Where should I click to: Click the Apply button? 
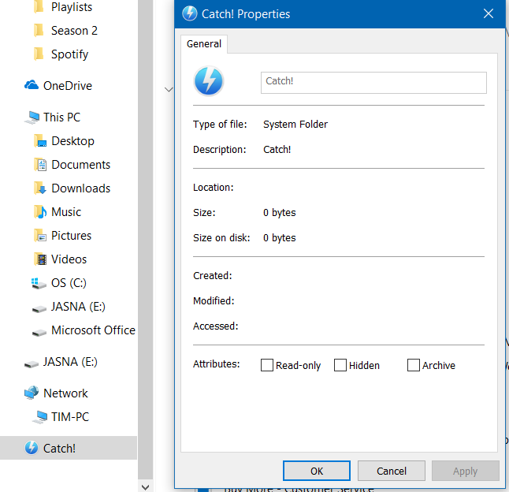coord(465,471)
